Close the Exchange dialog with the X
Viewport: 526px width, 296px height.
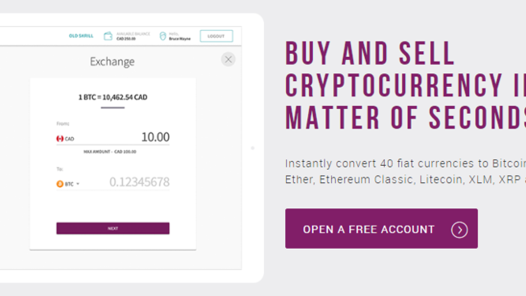[x=228, y=60]
